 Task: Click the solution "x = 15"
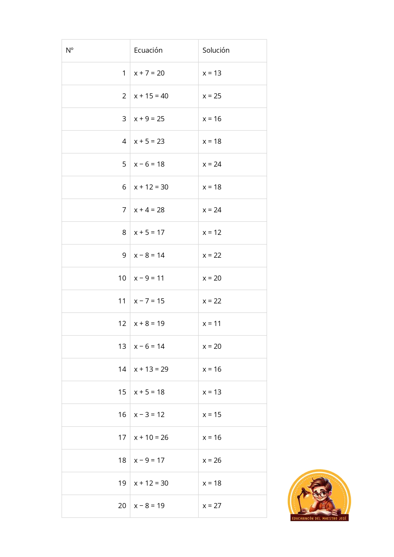click(212, 415)
